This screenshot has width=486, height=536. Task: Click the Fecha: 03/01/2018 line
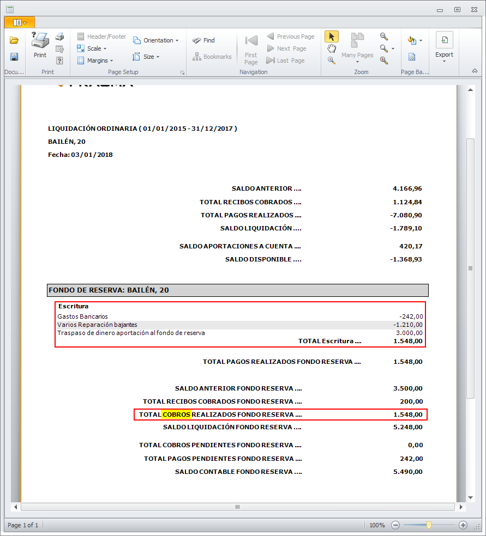point(80,155)
